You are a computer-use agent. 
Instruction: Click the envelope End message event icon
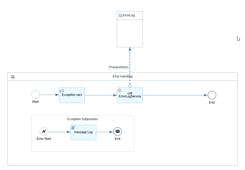pyautogui.click(x=117, y=132)
